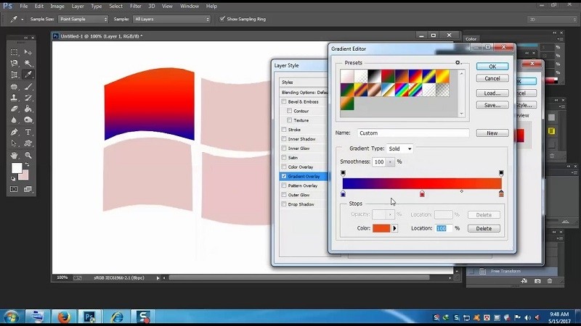Select the red middle color stop
581x326 pixels.
pyautogui.click(x=422, y=193)
